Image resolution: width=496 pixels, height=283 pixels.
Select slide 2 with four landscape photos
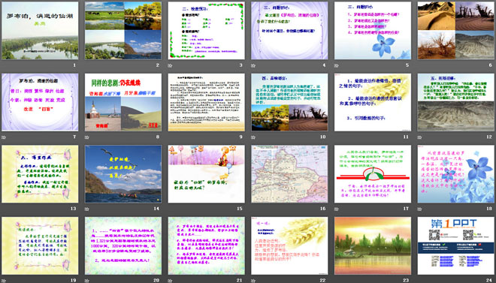point(123,31)
